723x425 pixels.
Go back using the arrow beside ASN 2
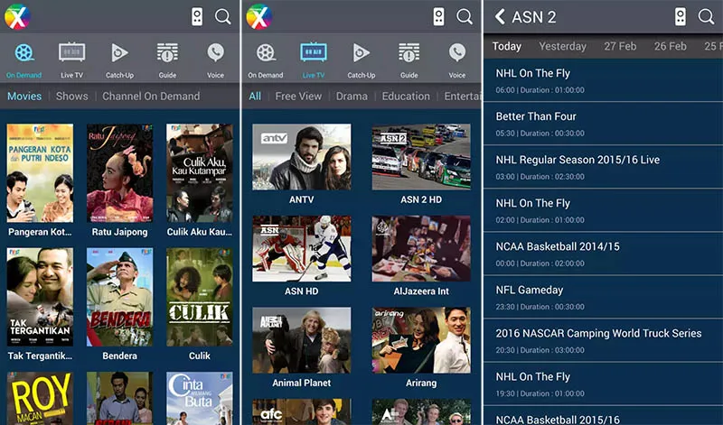tap(500, 17)
